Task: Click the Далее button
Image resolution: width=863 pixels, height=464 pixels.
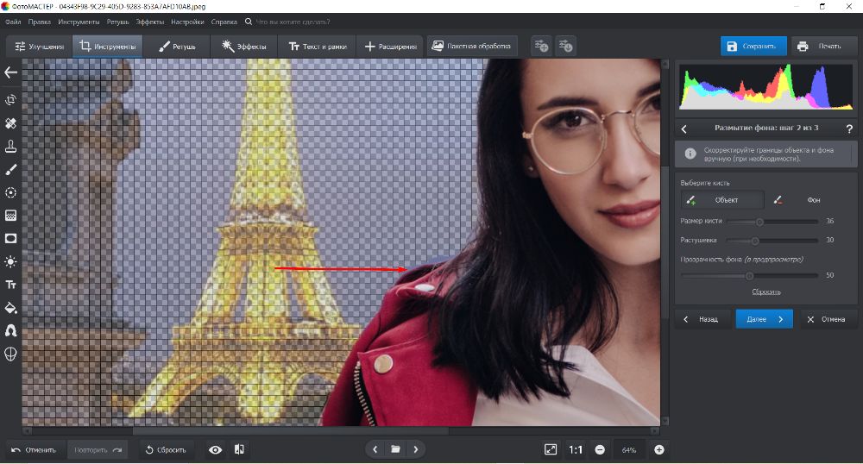Action: pyautogui.click(x=764, y=319)
